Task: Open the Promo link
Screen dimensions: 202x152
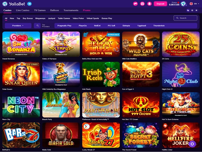Action: click(x=87, y=10)
